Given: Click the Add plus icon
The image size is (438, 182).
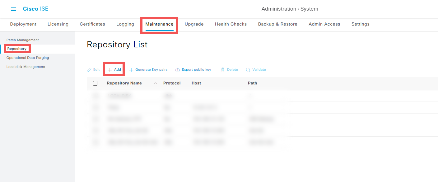Looking at the screenshot, I should [110, 70].
